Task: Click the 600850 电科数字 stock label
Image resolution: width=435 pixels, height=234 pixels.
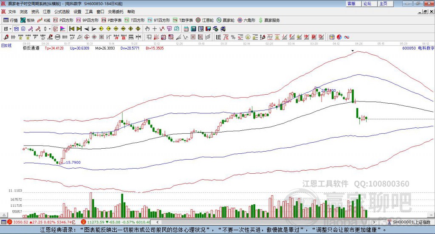Action: pyautogui.click(x=418, y=48)
